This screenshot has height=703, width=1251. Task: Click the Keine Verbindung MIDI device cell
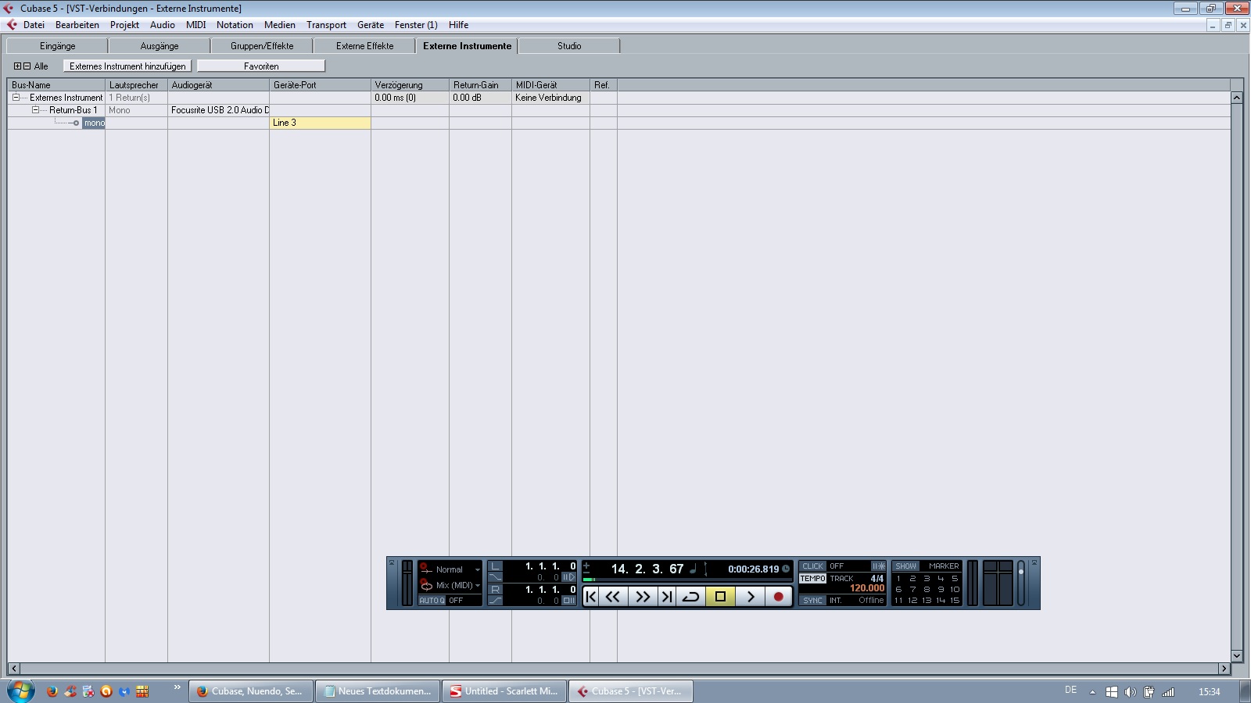pos(550,98)
